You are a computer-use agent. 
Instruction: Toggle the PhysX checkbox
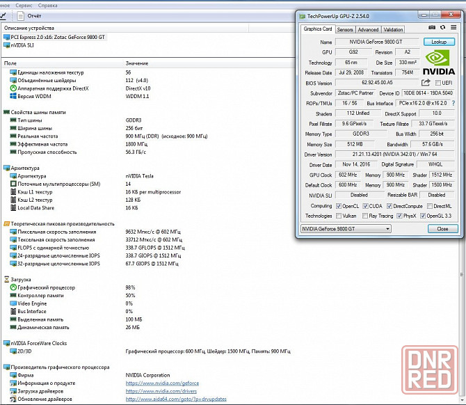(x=399, y=216)
